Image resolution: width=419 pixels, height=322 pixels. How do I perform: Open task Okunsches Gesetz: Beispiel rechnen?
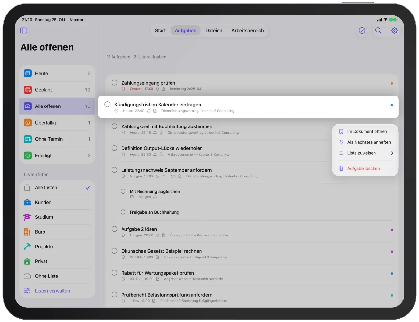[x=161, y=251]
